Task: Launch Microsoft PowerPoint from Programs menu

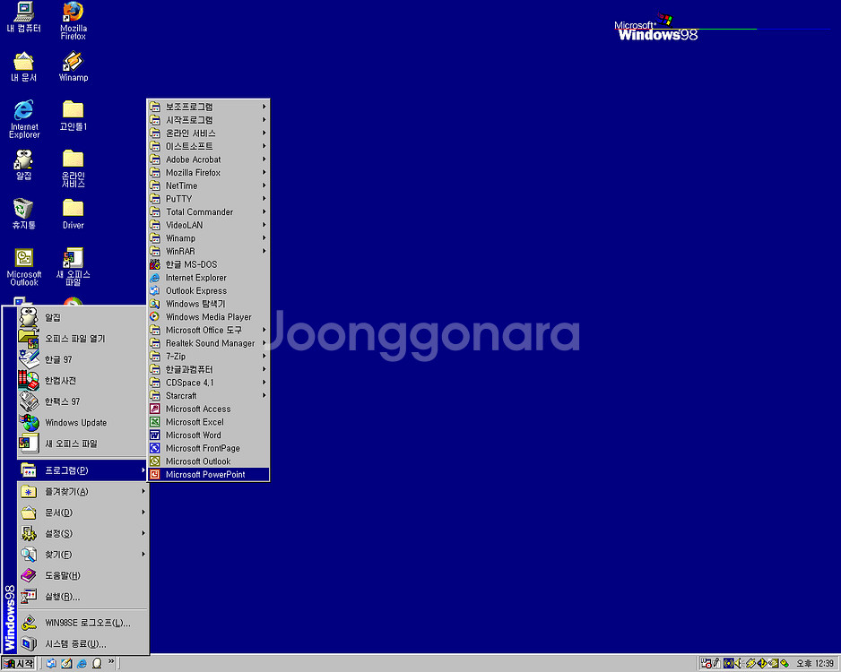Action: coord(209,474)
